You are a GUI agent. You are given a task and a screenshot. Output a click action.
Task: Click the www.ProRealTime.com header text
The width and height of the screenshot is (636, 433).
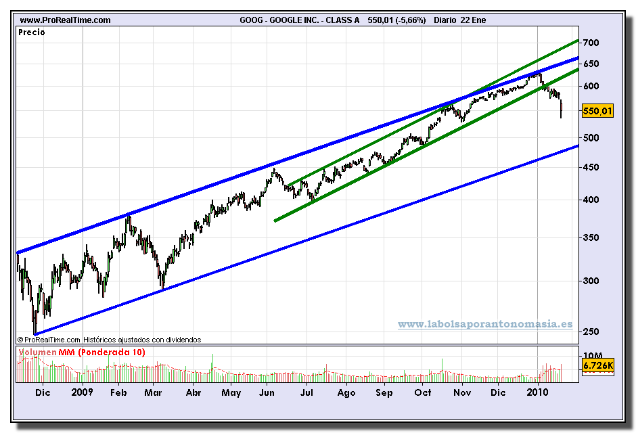65,20
